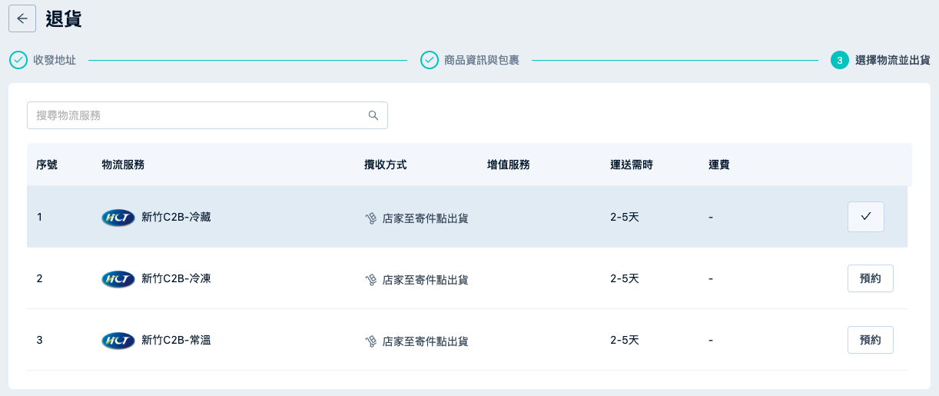Click pickup method icon in row 1
This screenshot has width=939, height=396.
(x=371, y=218)
